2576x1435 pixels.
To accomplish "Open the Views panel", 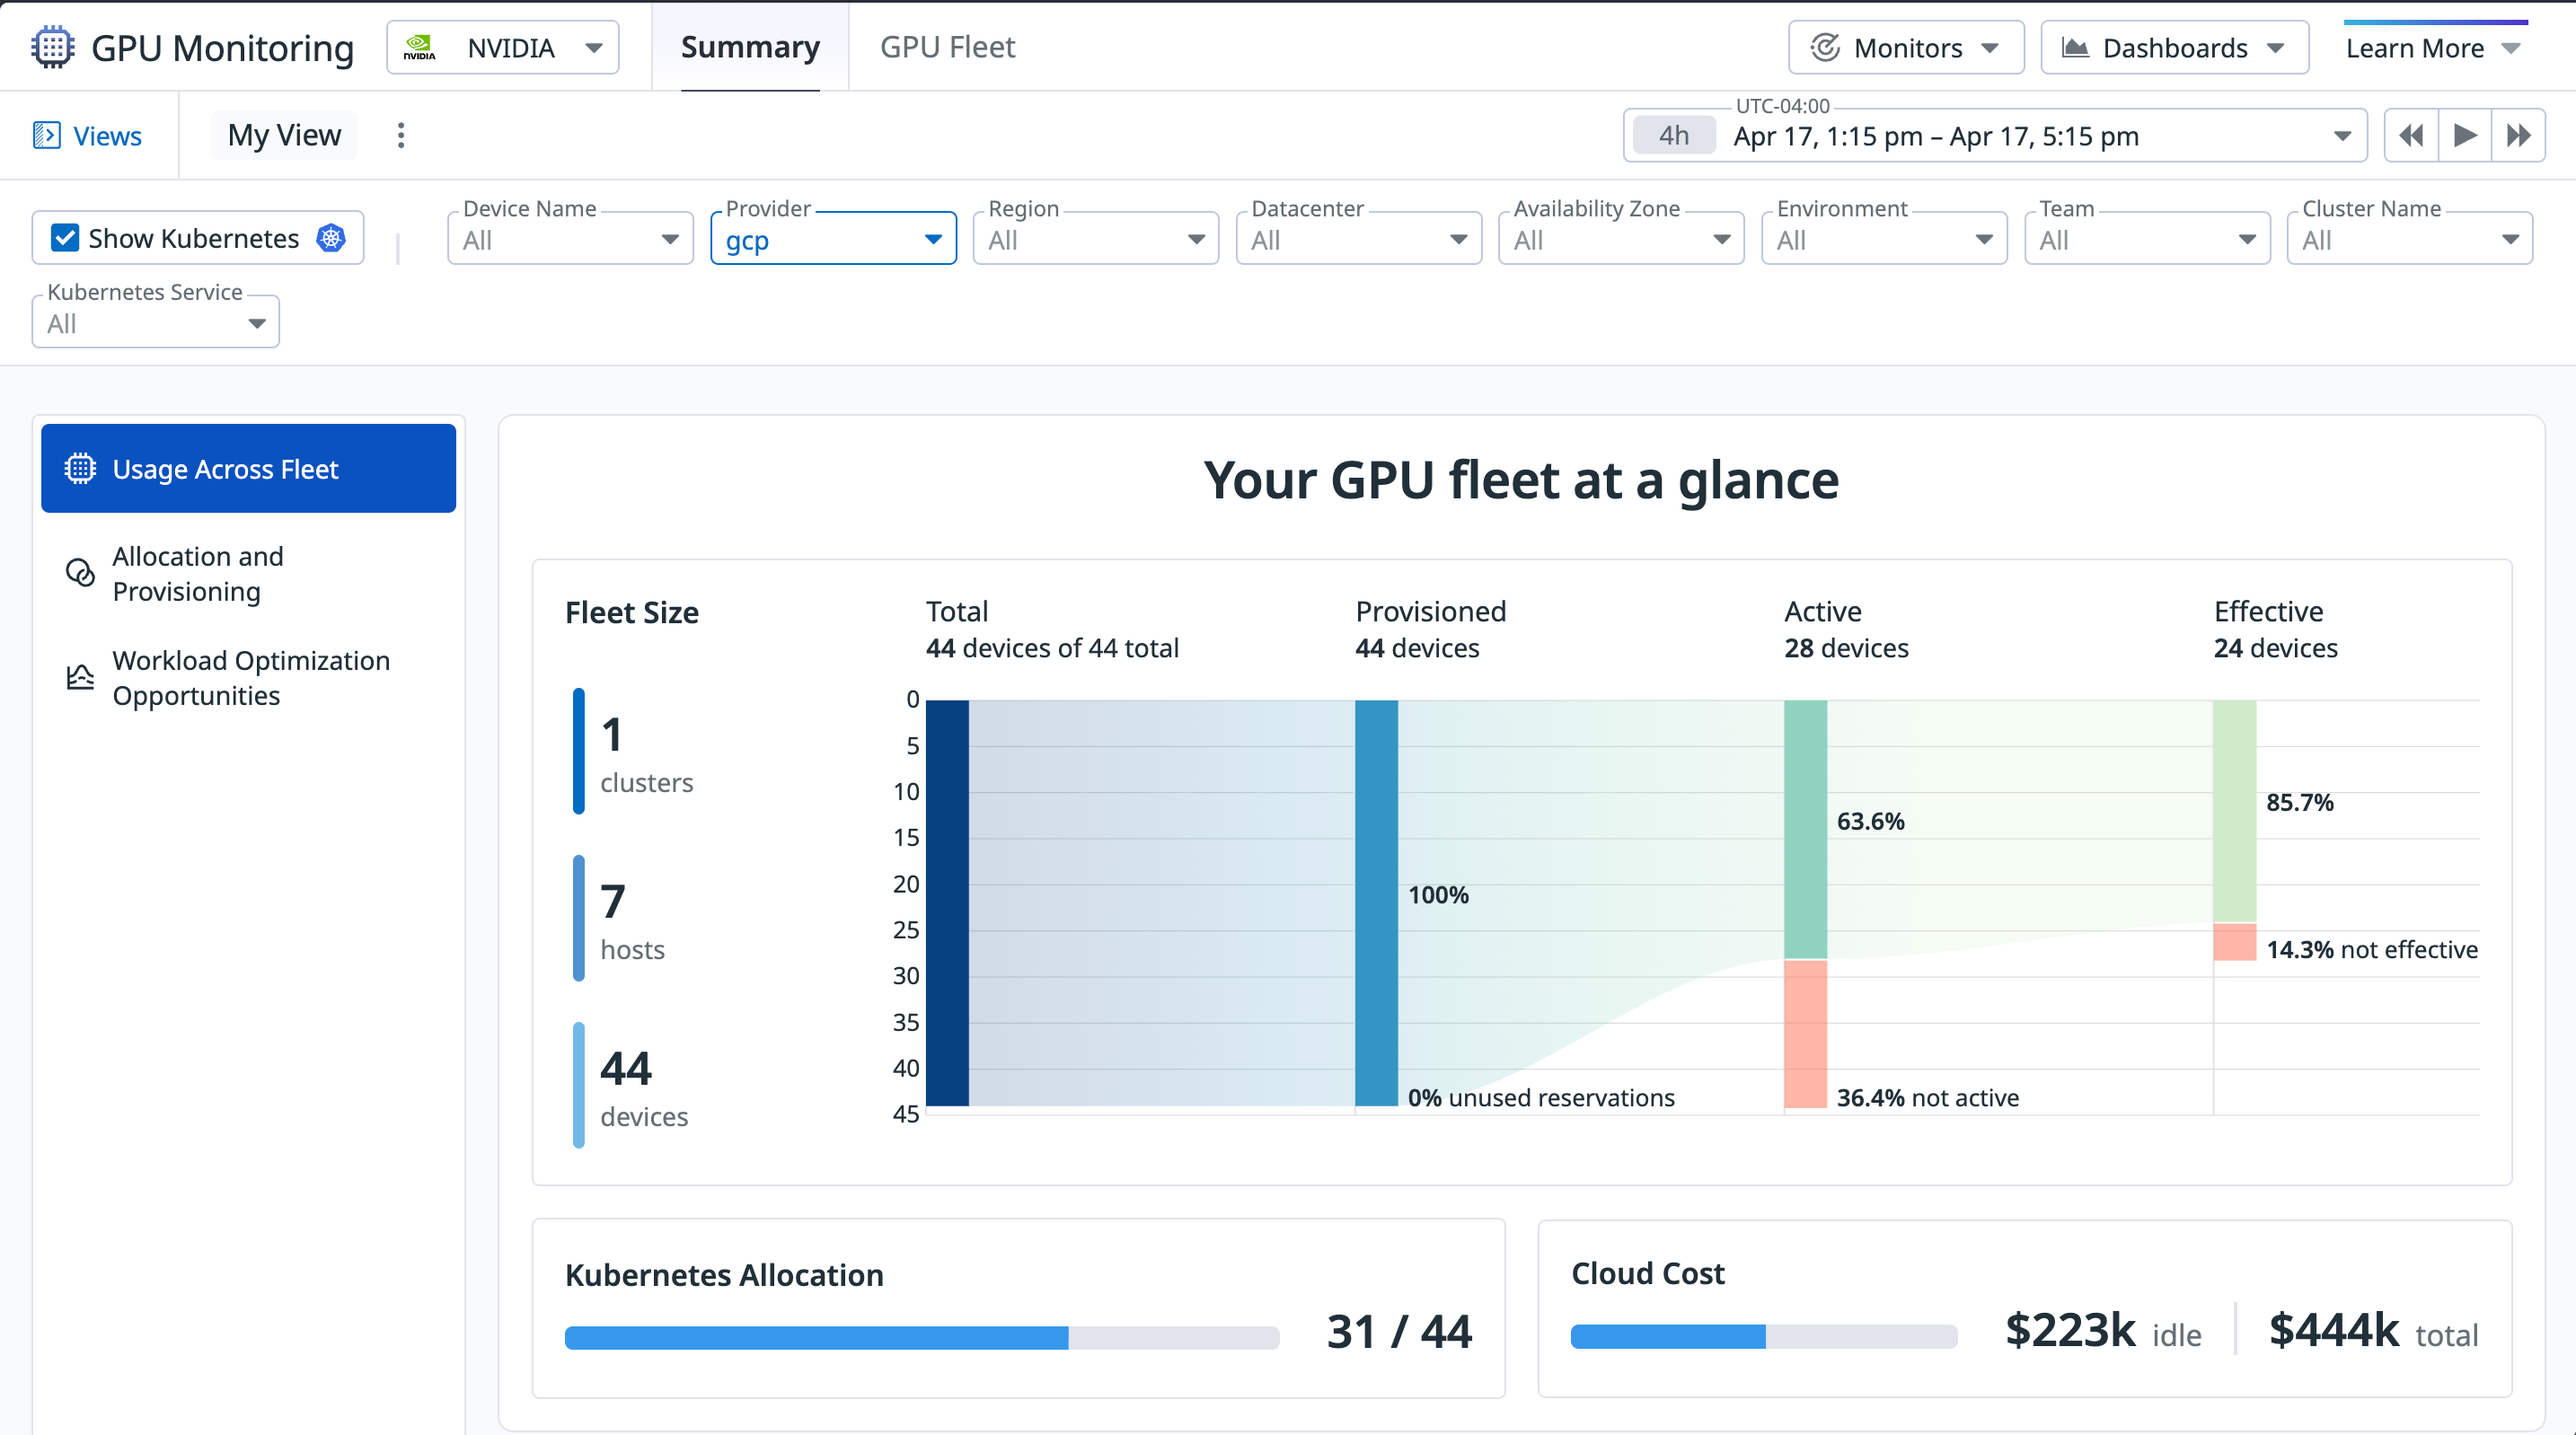I will click(x=89, y=135).
